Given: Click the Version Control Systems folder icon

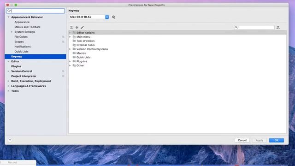Looking at the screenshot, I should pos(74,49).
